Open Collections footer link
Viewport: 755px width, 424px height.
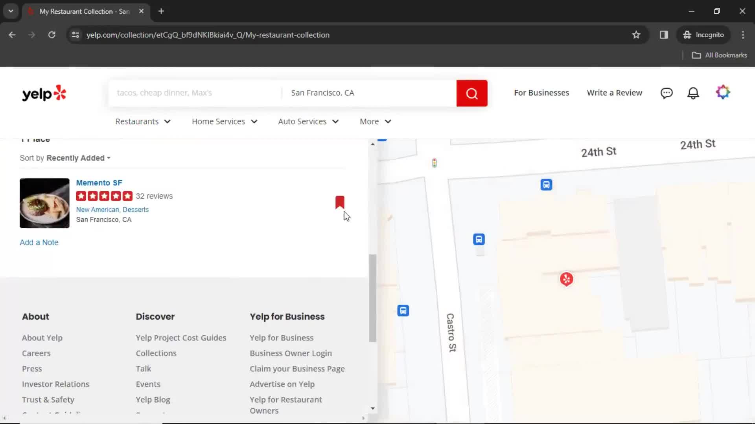[156, 353]
